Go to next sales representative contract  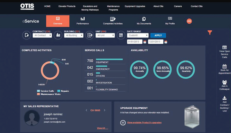[104, 110]
